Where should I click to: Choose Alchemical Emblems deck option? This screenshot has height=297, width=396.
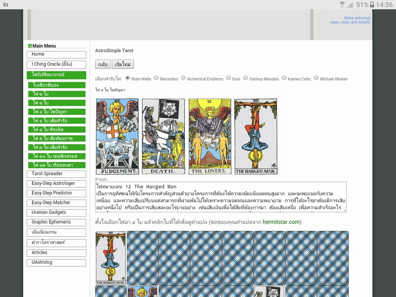pyautogui.click(x=183, y=78)
